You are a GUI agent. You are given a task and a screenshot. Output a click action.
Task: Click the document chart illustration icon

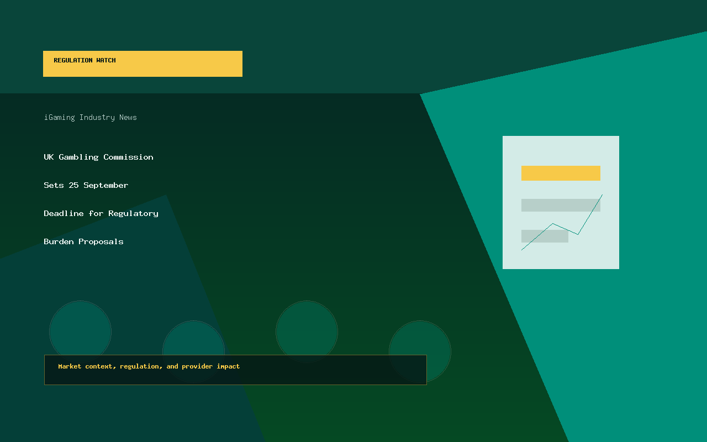561,202
